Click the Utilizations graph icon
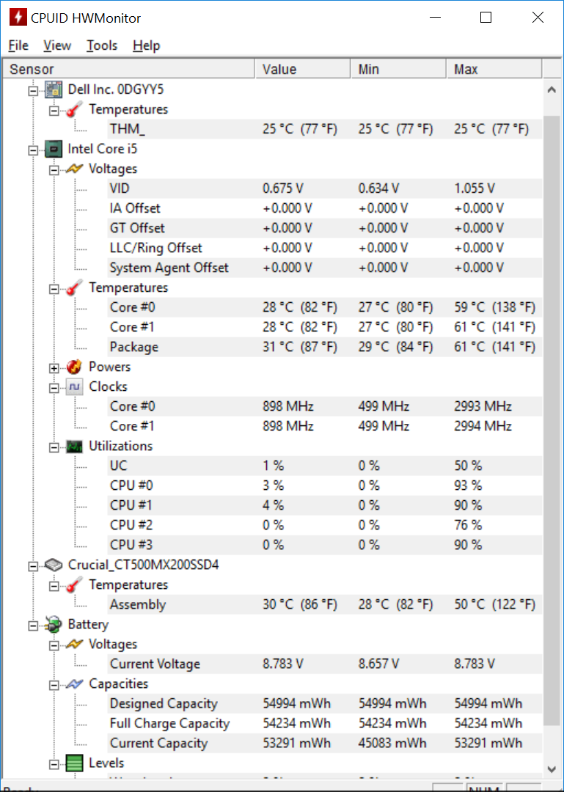564x792 pixels. [x=74, y=447]
